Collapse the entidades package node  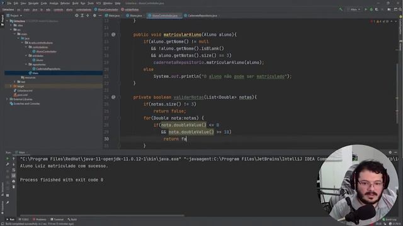click(26, 56)
